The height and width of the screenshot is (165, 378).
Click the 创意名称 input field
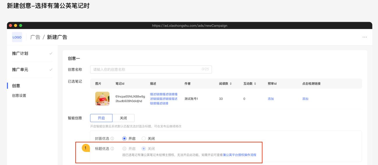point(151,70)
